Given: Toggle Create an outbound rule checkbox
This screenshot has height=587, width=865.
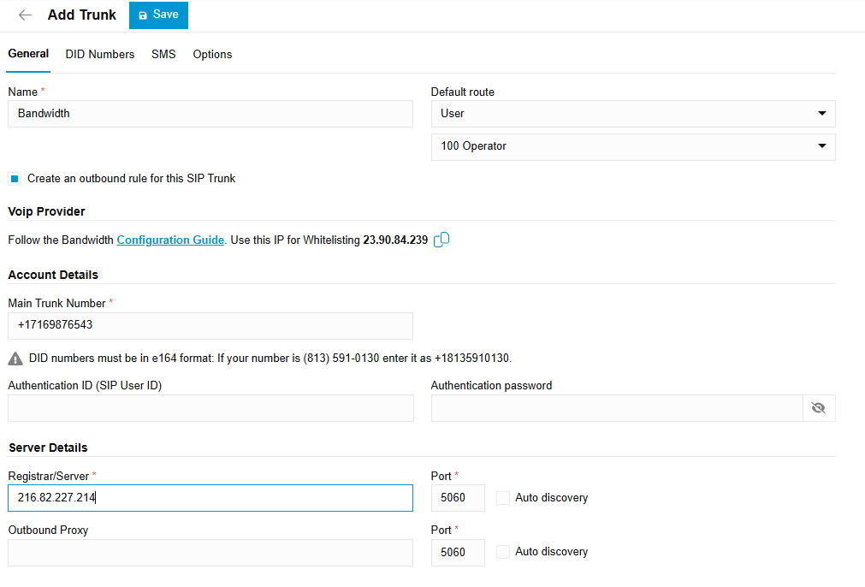Looking at the screenshot, I should tap(15, 179).
